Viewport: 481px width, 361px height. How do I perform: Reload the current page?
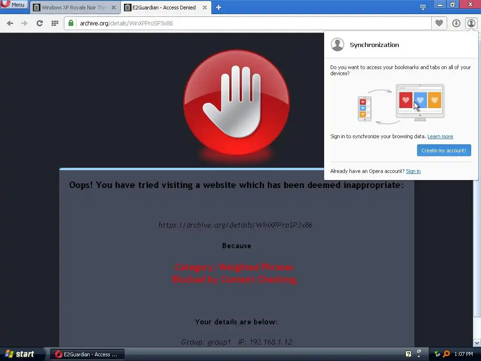pyautogui.click(x=39, y=23)
